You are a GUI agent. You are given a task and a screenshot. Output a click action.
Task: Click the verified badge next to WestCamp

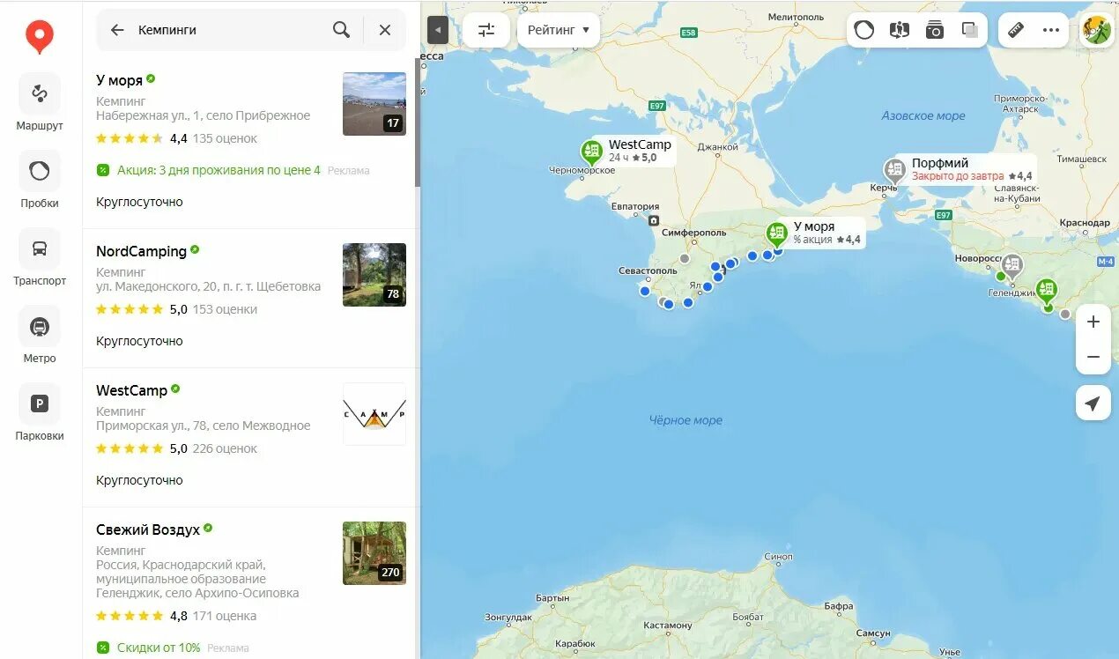(175, 389)
